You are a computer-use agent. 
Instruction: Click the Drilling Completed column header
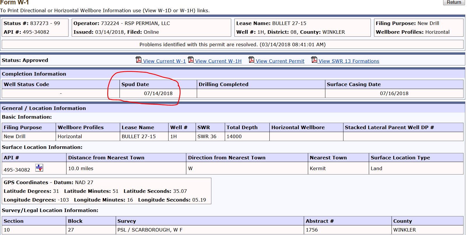(223, 84)
